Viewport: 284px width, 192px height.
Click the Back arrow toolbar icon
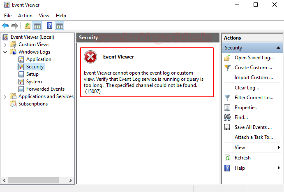coord(5,26)
